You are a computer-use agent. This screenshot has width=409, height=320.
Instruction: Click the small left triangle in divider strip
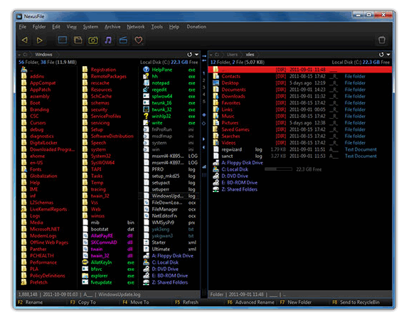point(204,147)
